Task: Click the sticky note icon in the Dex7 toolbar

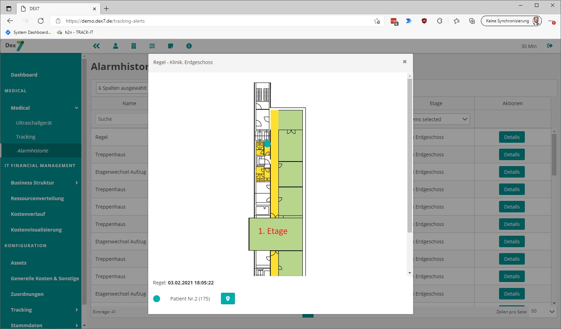Action: 171,46
